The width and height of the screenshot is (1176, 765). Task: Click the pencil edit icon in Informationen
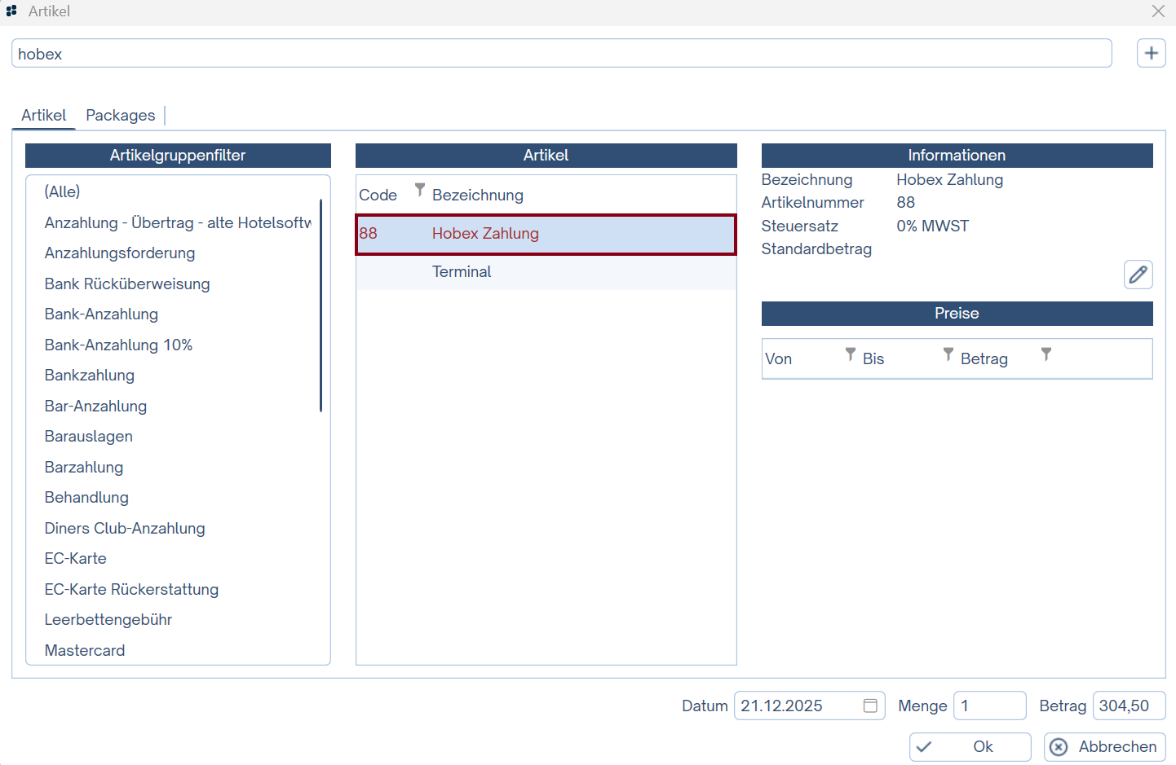(1138, 275)
